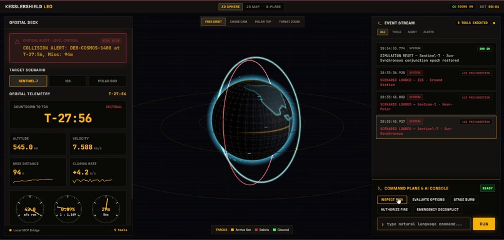Image resolution: width=504 pixels, height=240 pixels.
Task: Click the AUTHORIZE FIRE command button
Action: click(394, 210)
